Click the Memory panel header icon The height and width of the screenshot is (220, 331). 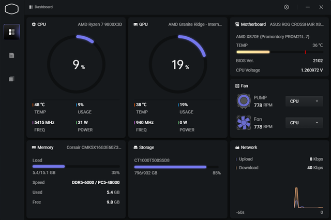pos(34,148)
